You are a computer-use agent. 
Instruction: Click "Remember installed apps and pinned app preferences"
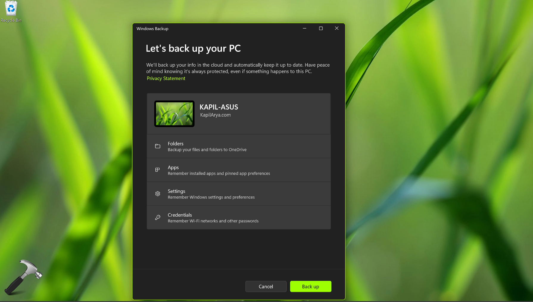[219, 173]
